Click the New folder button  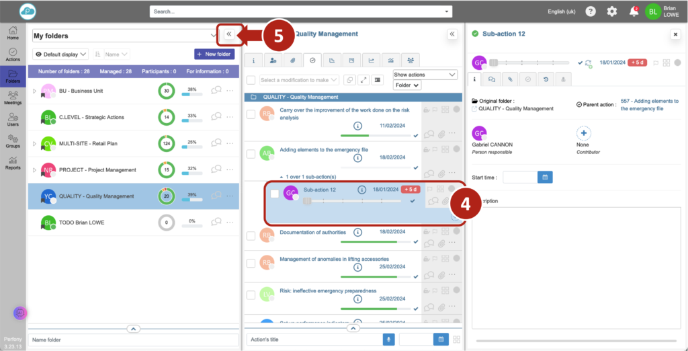tap(214, 54)
